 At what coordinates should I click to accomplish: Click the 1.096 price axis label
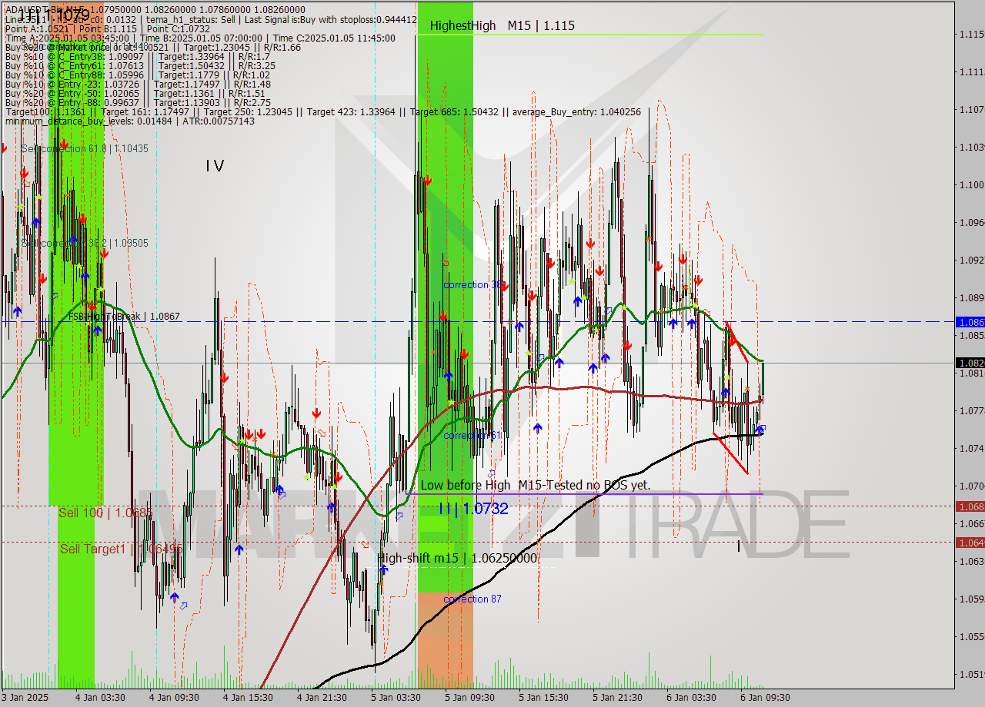point(972,223)
